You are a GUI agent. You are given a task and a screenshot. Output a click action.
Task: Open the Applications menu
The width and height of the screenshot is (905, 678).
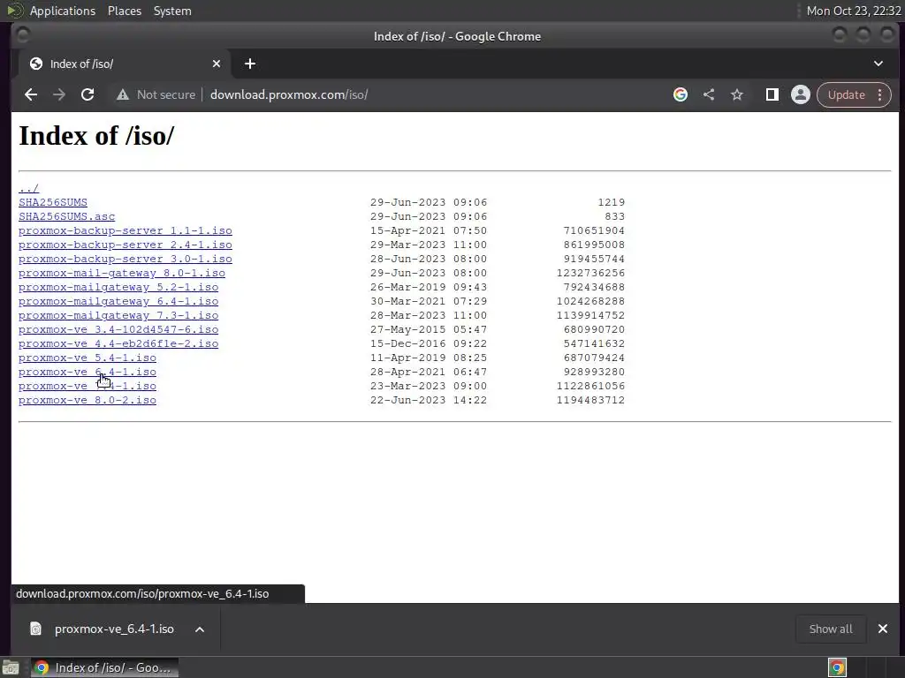(63, 11)
